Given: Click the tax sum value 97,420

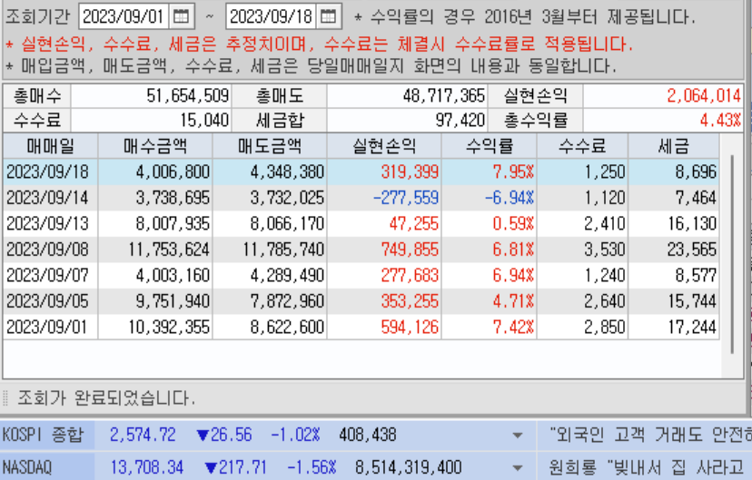Looking at the screenshot, I should (x=460, y=120).
